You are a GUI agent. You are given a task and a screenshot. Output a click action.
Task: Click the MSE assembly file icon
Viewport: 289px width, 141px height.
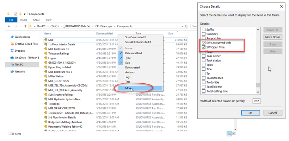(46, 40)
